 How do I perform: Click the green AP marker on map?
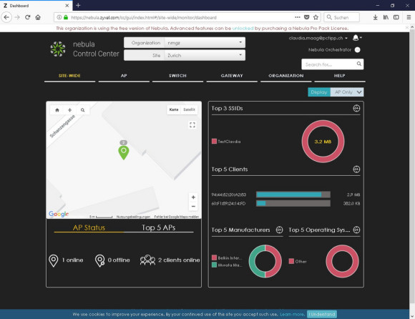(123, 152)
